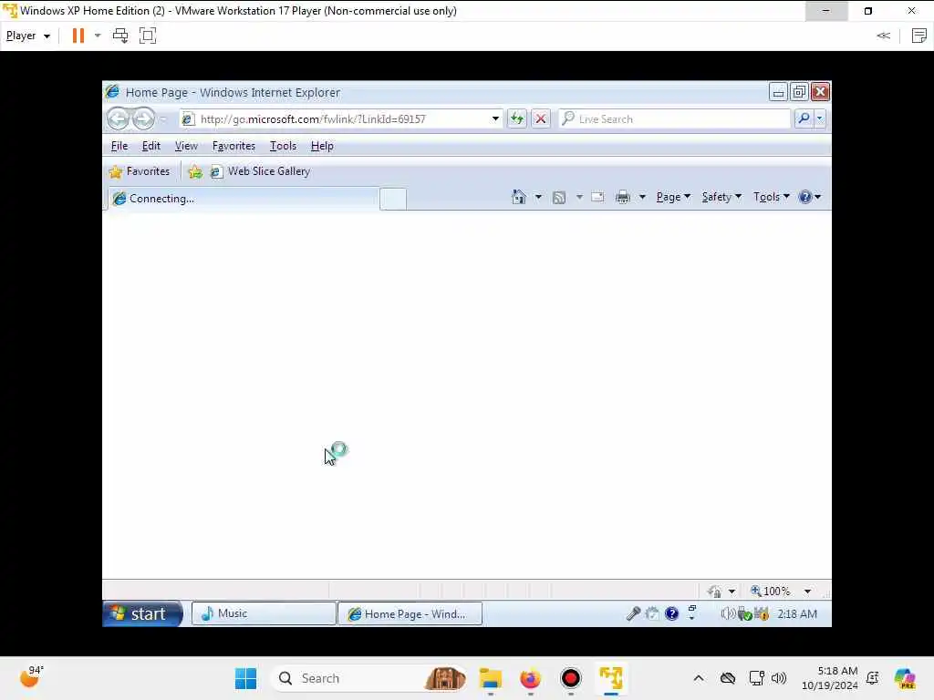Expand the VMware power options dropdown arrow
Image resolution: width=934 pixels, height=700 pixels.
[98, 36]
